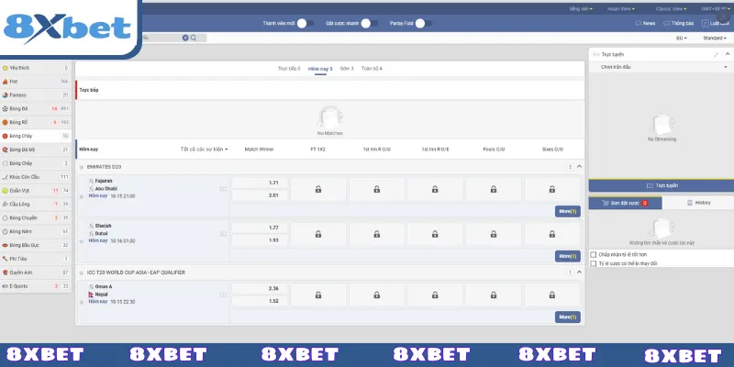The width and height of the screenshot is (734, 367).
Task: Bet on Nepal odds 1.52
Action: 260,301
